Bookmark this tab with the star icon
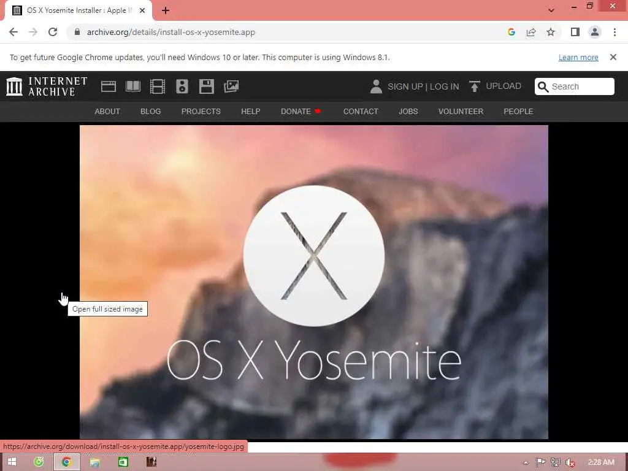Image resolution: width=628 pixels, height=471 pixels. tap(551, 32)
